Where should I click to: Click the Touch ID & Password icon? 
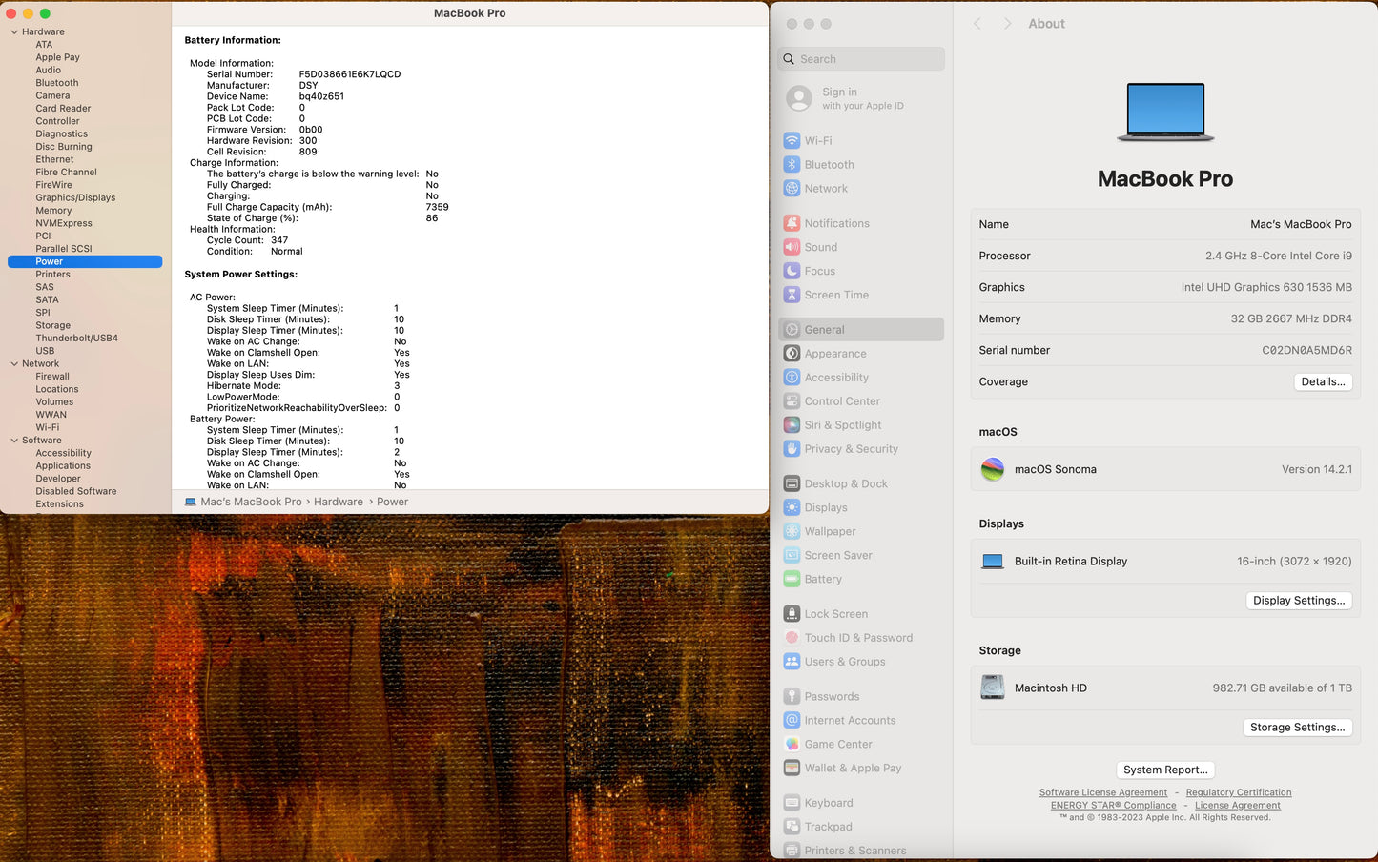(792, 638)
